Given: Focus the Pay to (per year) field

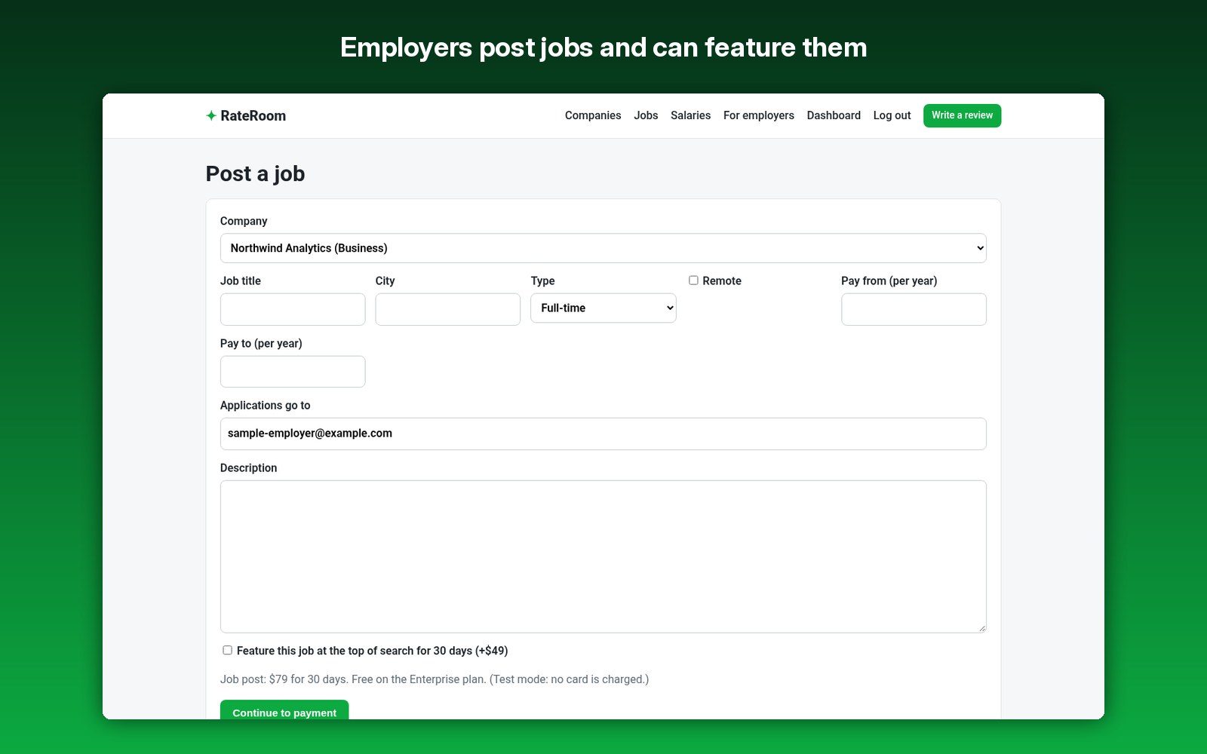Looking at the screenshot, I should click(293, 372).
